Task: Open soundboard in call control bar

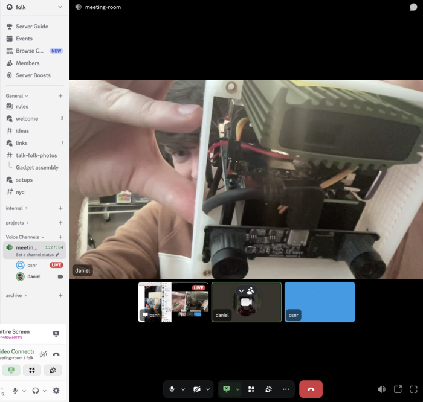Action: coord(268,389)
